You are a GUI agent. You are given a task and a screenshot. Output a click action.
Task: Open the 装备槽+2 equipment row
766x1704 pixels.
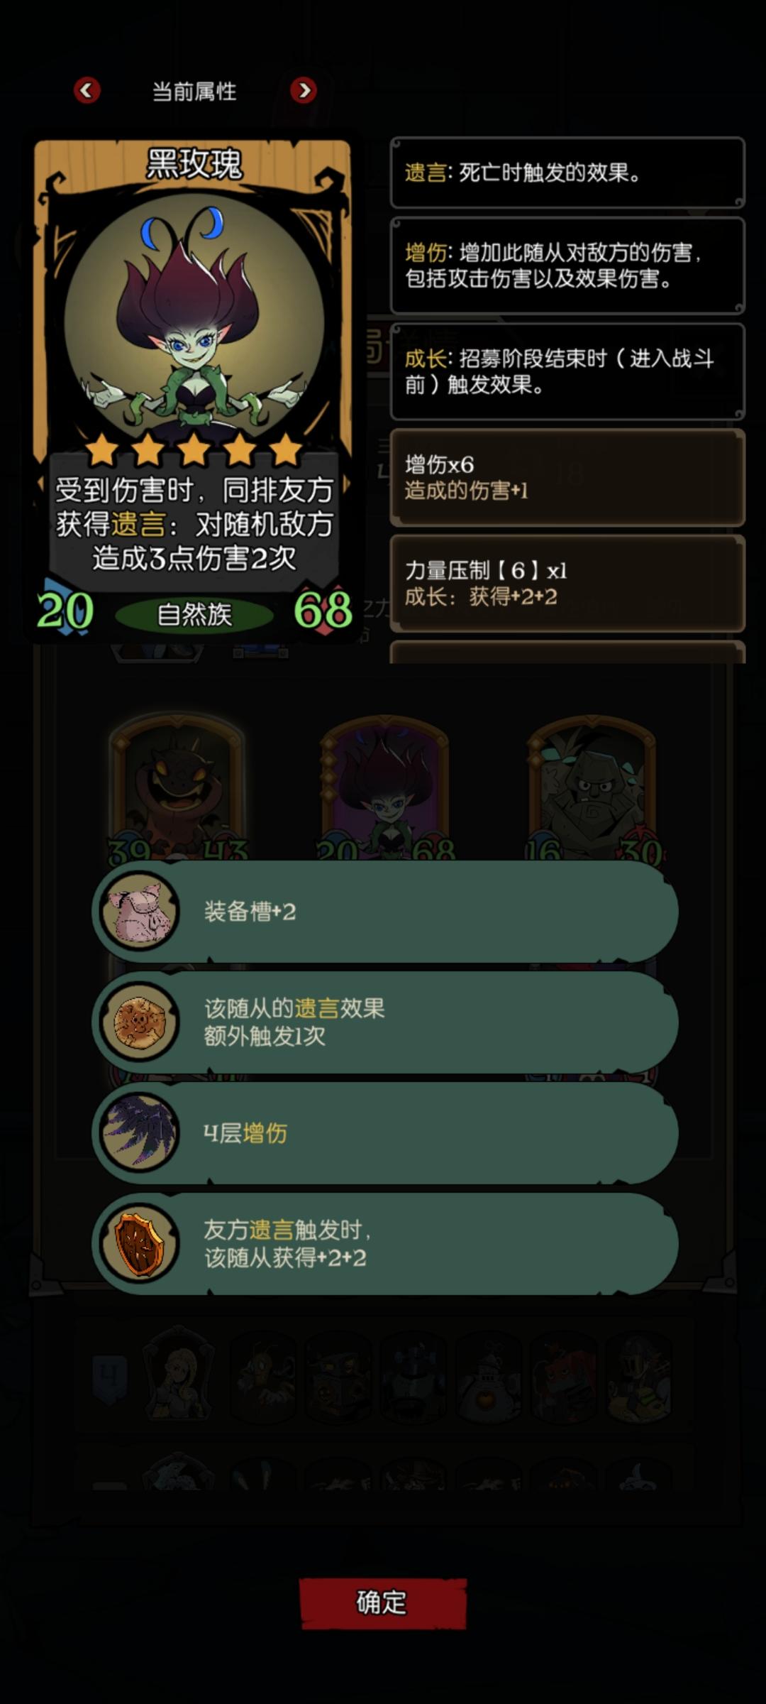[385, 912]
